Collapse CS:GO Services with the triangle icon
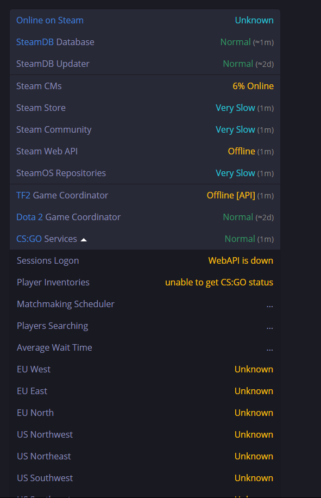This screenshot has height=498, width=321. click(x=84, y=240)
